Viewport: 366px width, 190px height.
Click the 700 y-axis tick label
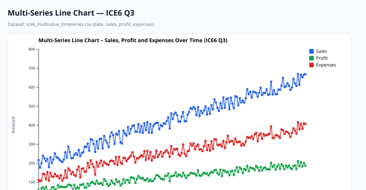(x=32, y=68)
